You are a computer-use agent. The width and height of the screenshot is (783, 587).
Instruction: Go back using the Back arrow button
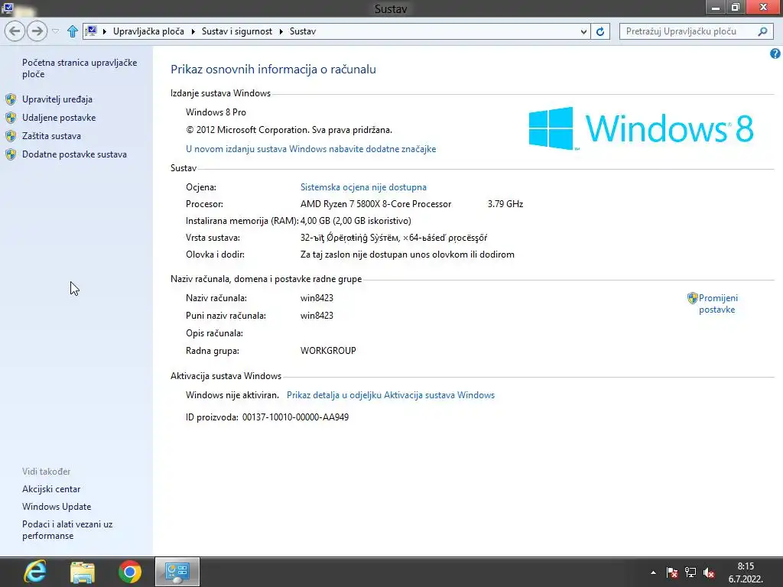click(15, 31)
